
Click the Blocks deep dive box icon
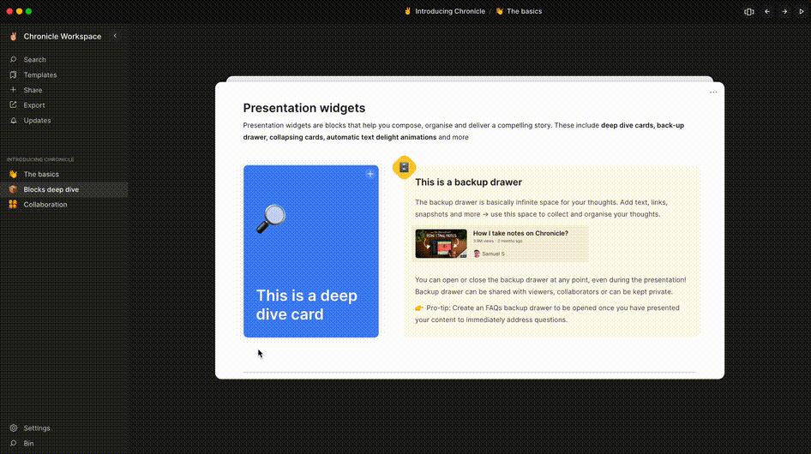pyautogui.click(x=13, y=189)
